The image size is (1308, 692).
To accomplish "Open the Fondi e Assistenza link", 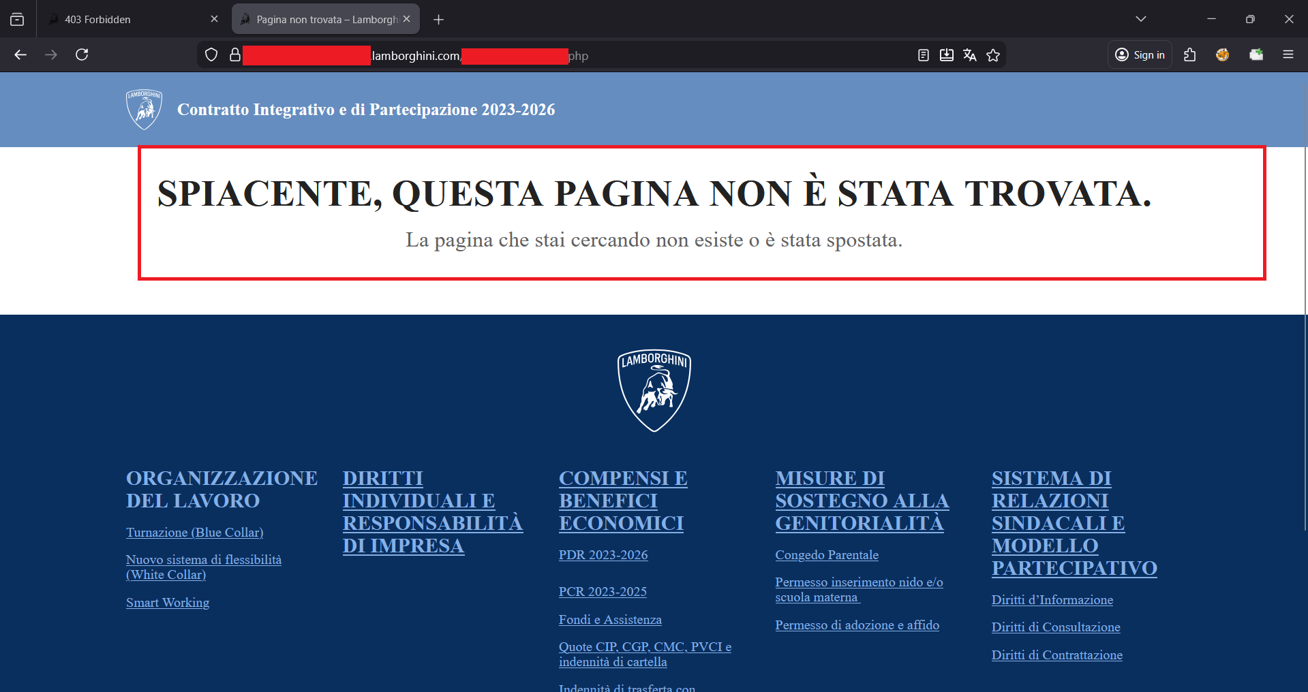I will [610, 620].
